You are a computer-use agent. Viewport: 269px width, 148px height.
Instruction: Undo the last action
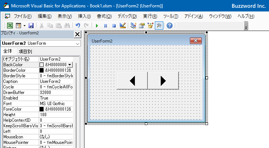[x=78, y=26]
